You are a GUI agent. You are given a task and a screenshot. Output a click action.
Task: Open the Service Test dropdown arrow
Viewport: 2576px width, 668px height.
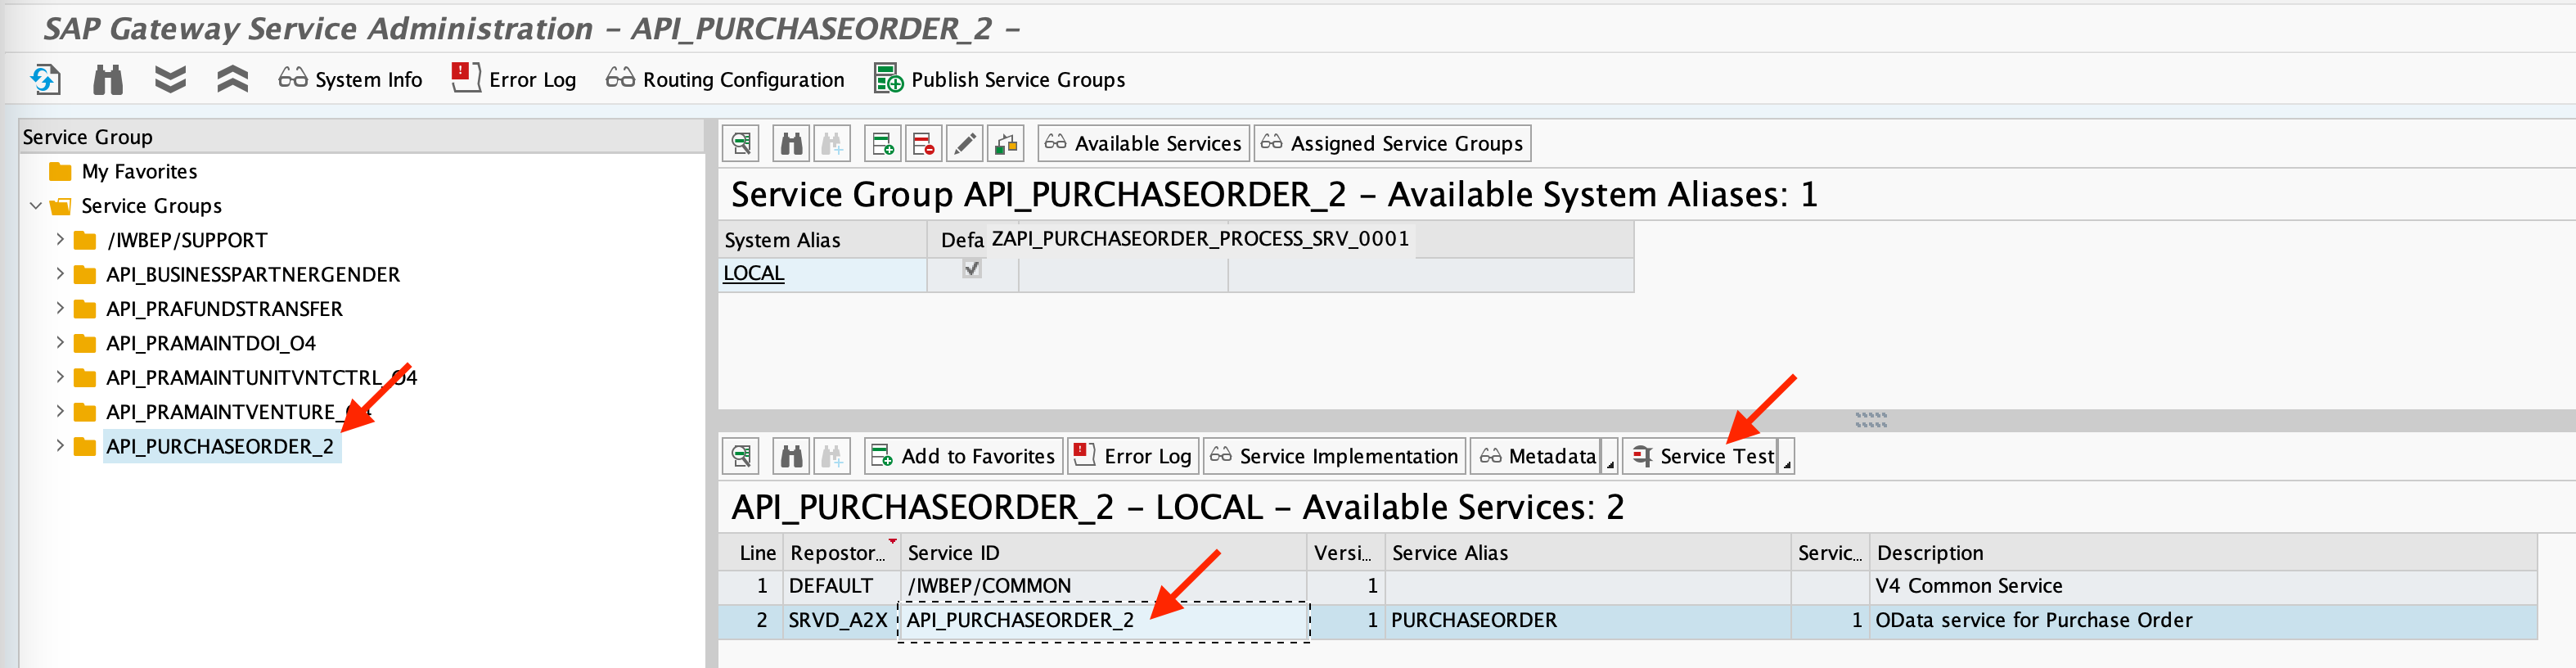click(x=1787, y=459)
